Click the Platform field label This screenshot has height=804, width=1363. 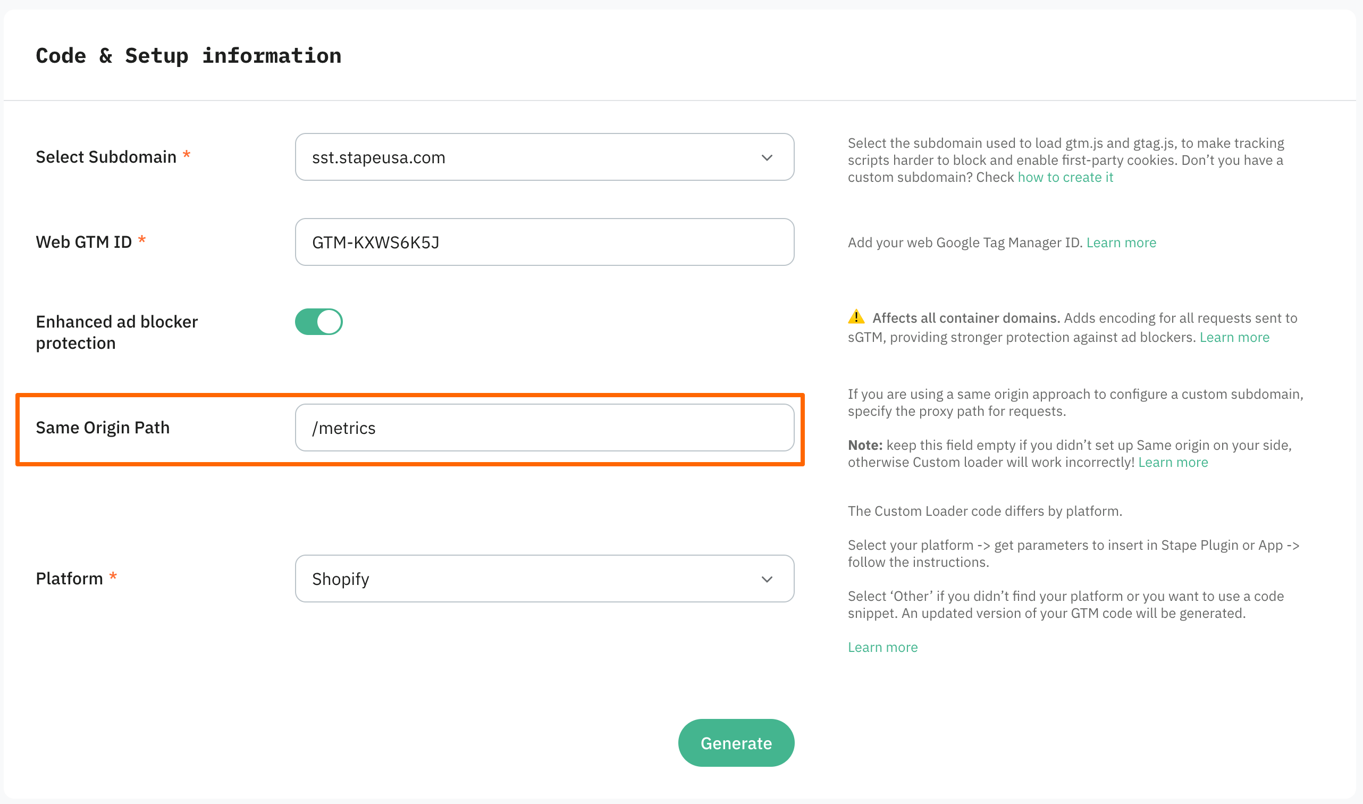[x=69, y=579]
